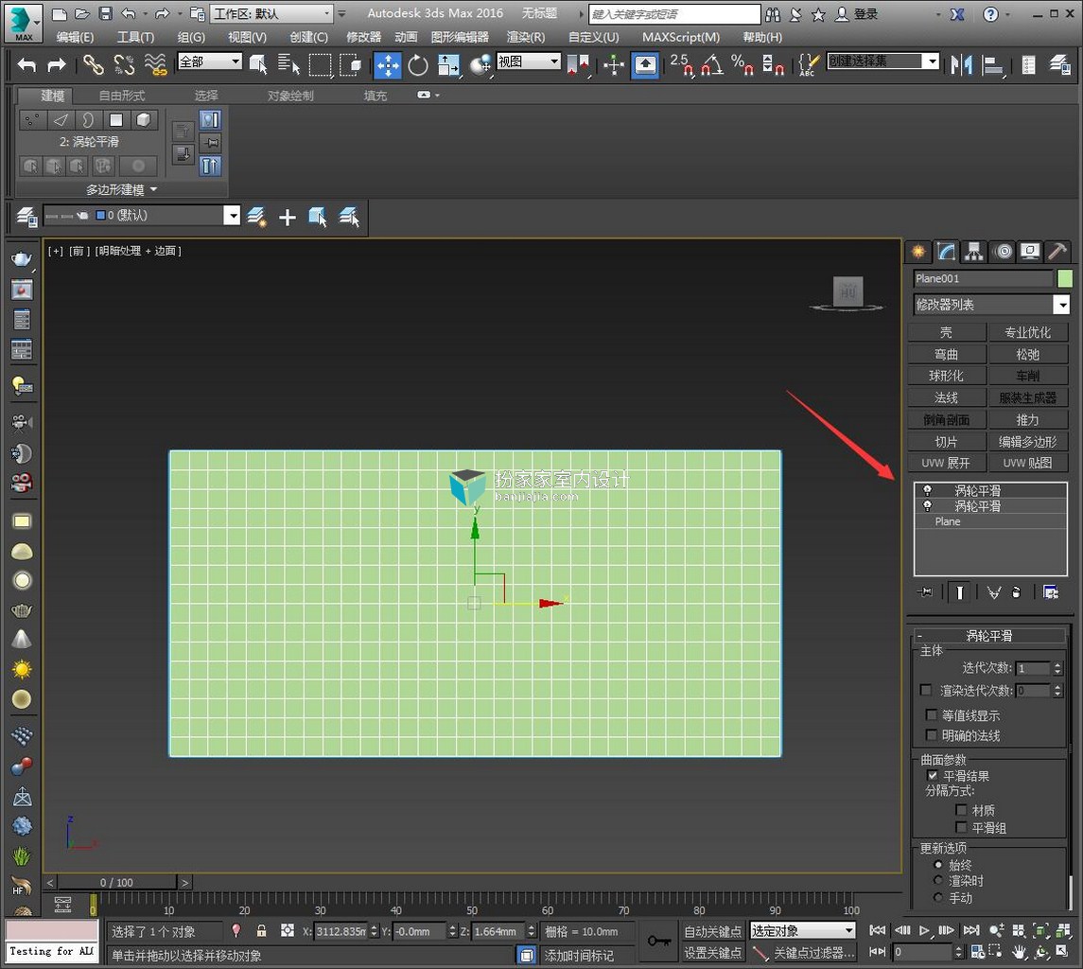1083x969 pixels.
Task: Click the 0 / 100 time slider
Action: 116,883
